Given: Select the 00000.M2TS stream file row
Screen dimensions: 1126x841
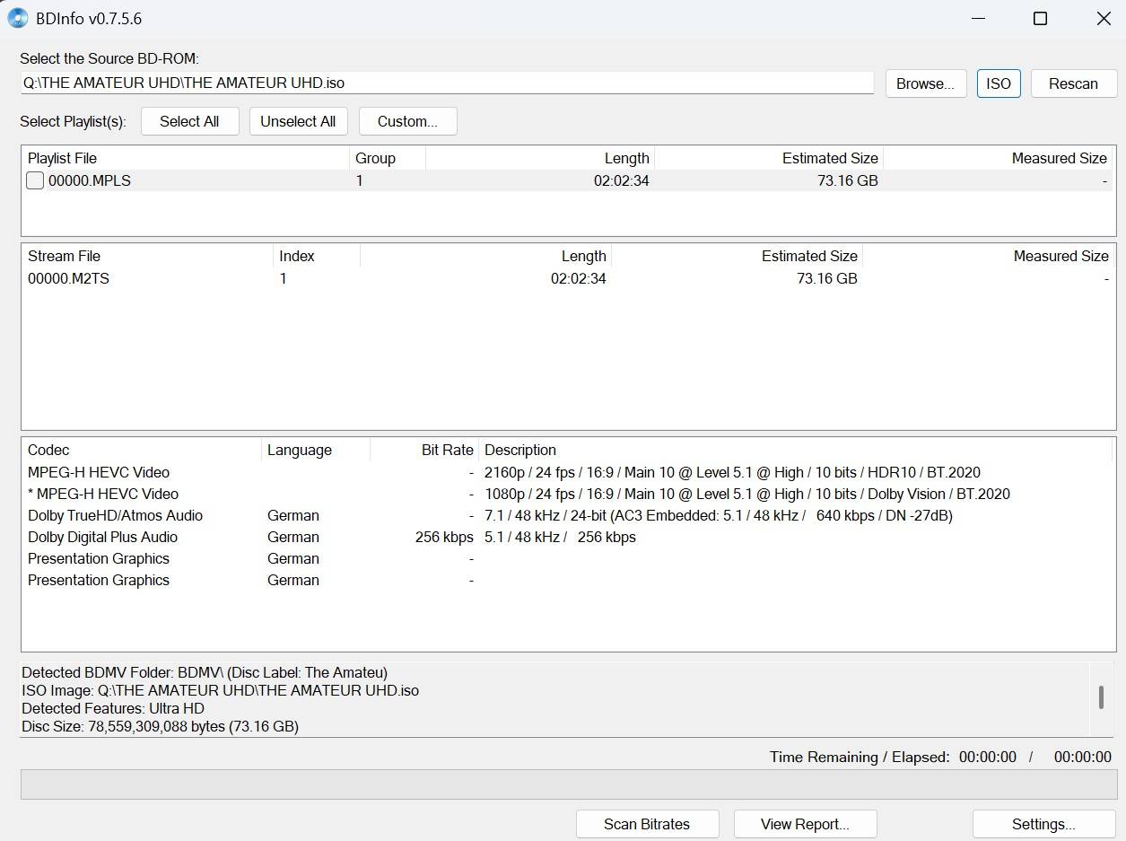Looking at the screenshot, I should point(567,278).
